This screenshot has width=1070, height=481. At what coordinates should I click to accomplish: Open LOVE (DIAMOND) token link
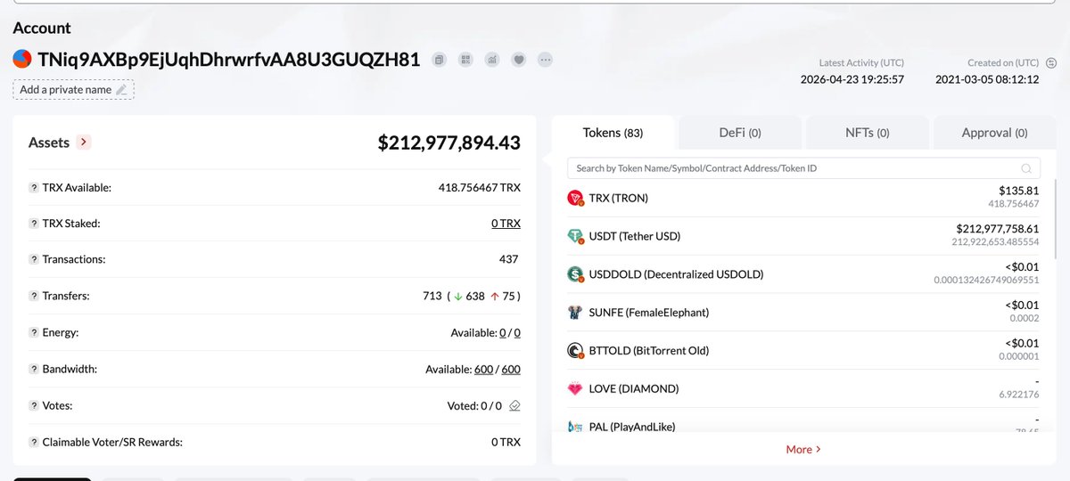click(634, 389)
